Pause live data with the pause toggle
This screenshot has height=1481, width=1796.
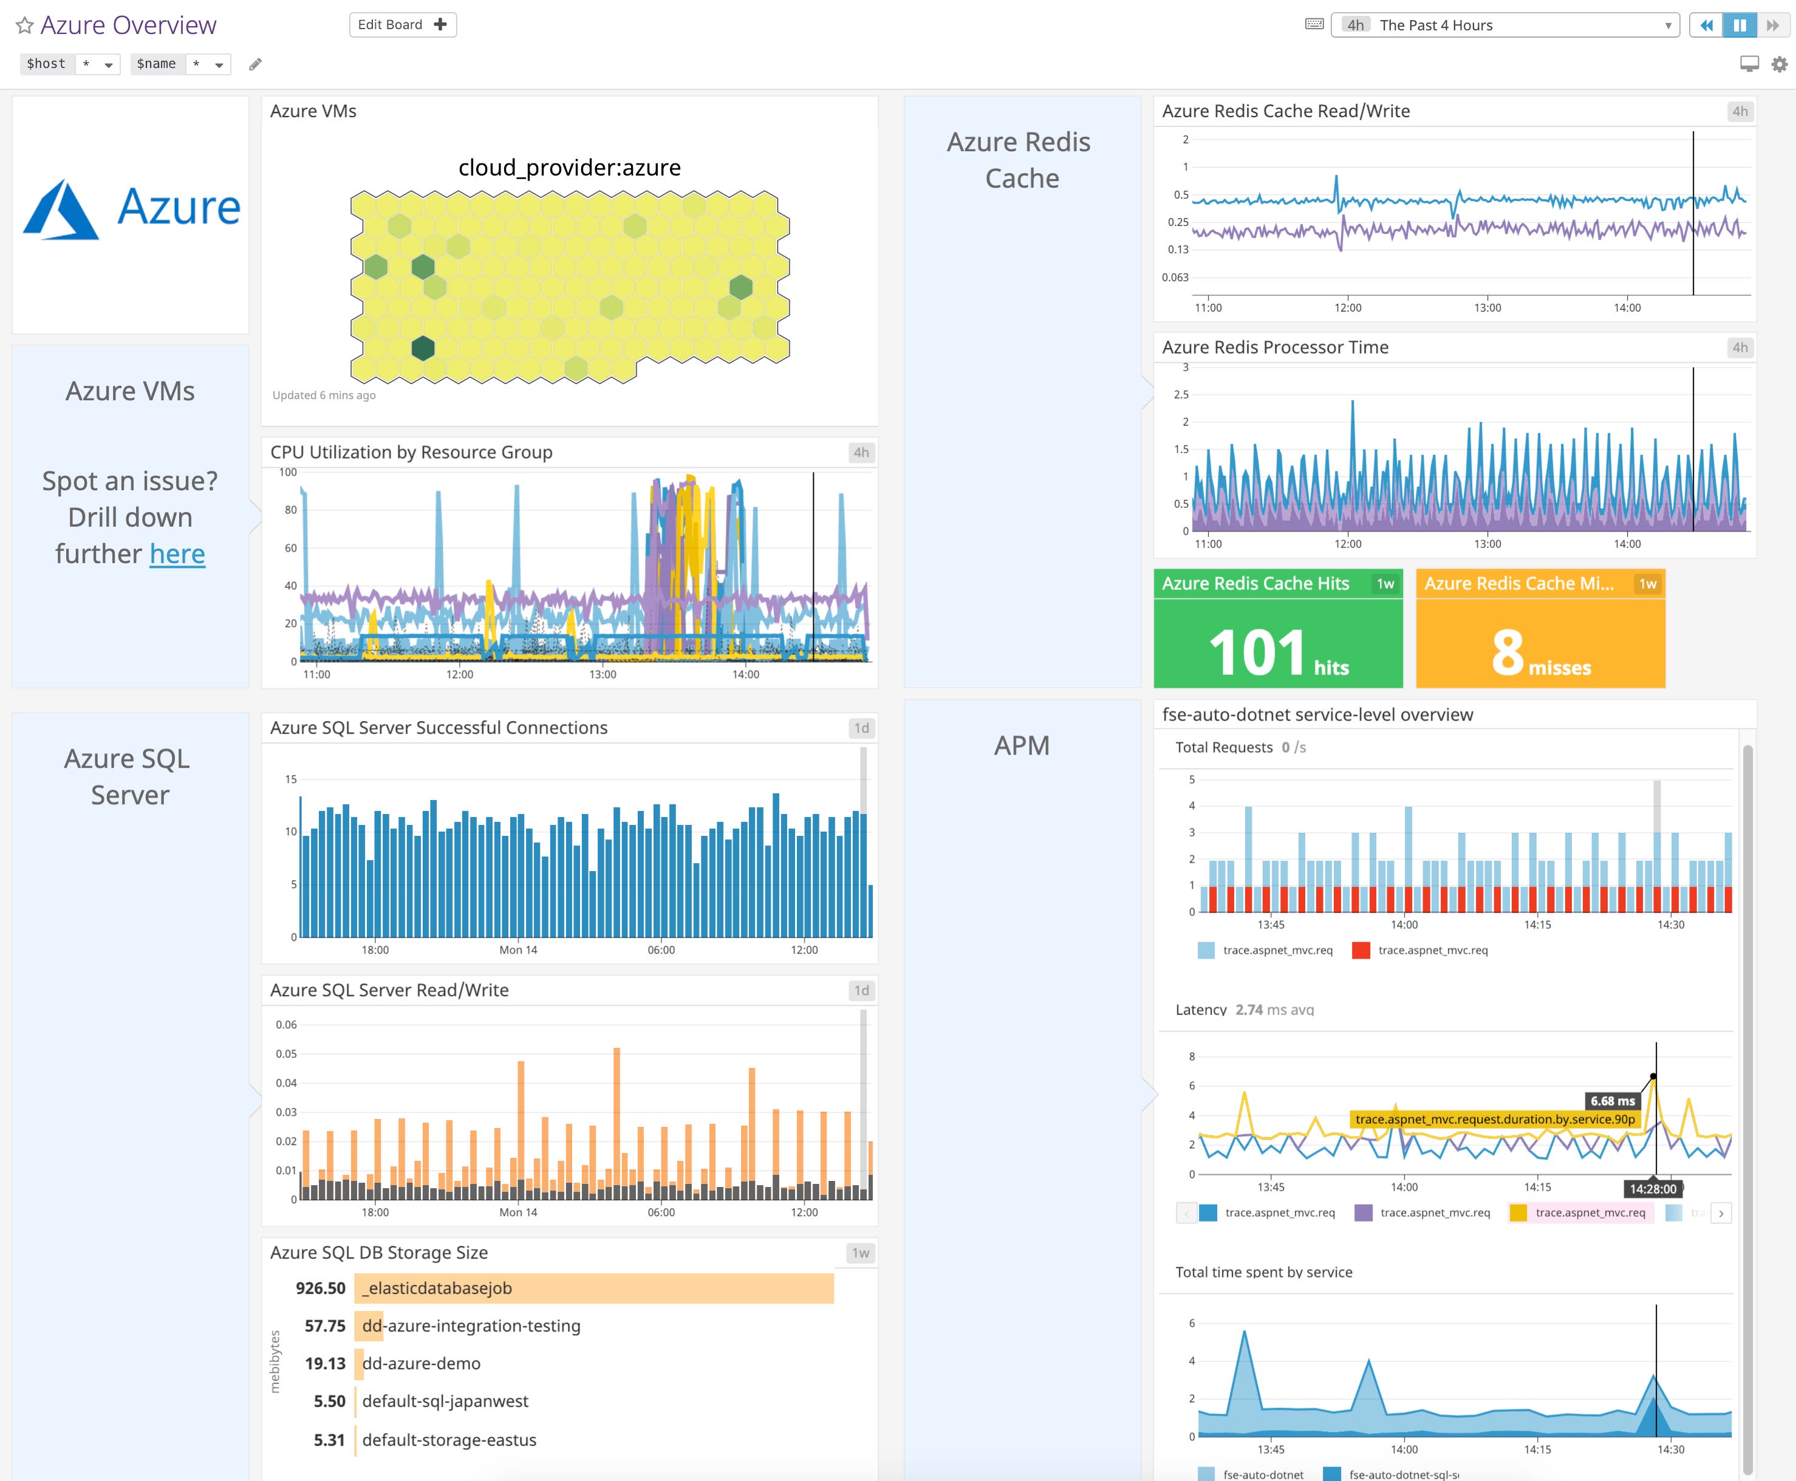[1739, 26]
